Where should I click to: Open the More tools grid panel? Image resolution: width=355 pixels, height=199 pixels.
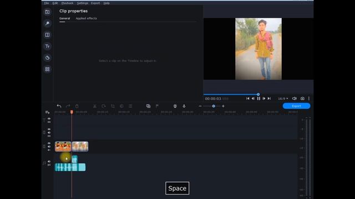click(47, 69)
